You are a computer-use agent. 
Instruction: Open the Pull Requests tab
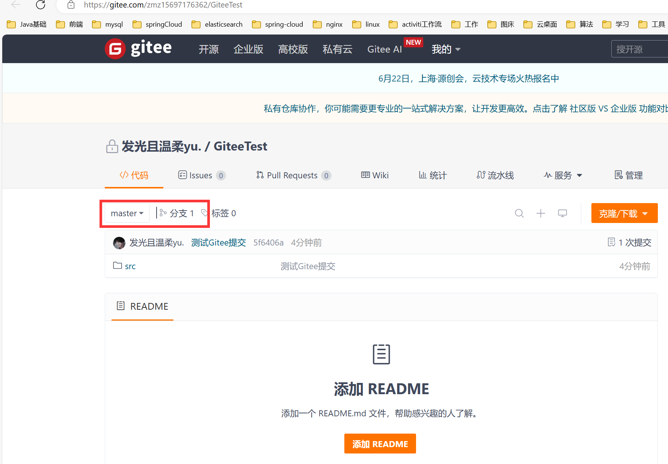(294, 175)
